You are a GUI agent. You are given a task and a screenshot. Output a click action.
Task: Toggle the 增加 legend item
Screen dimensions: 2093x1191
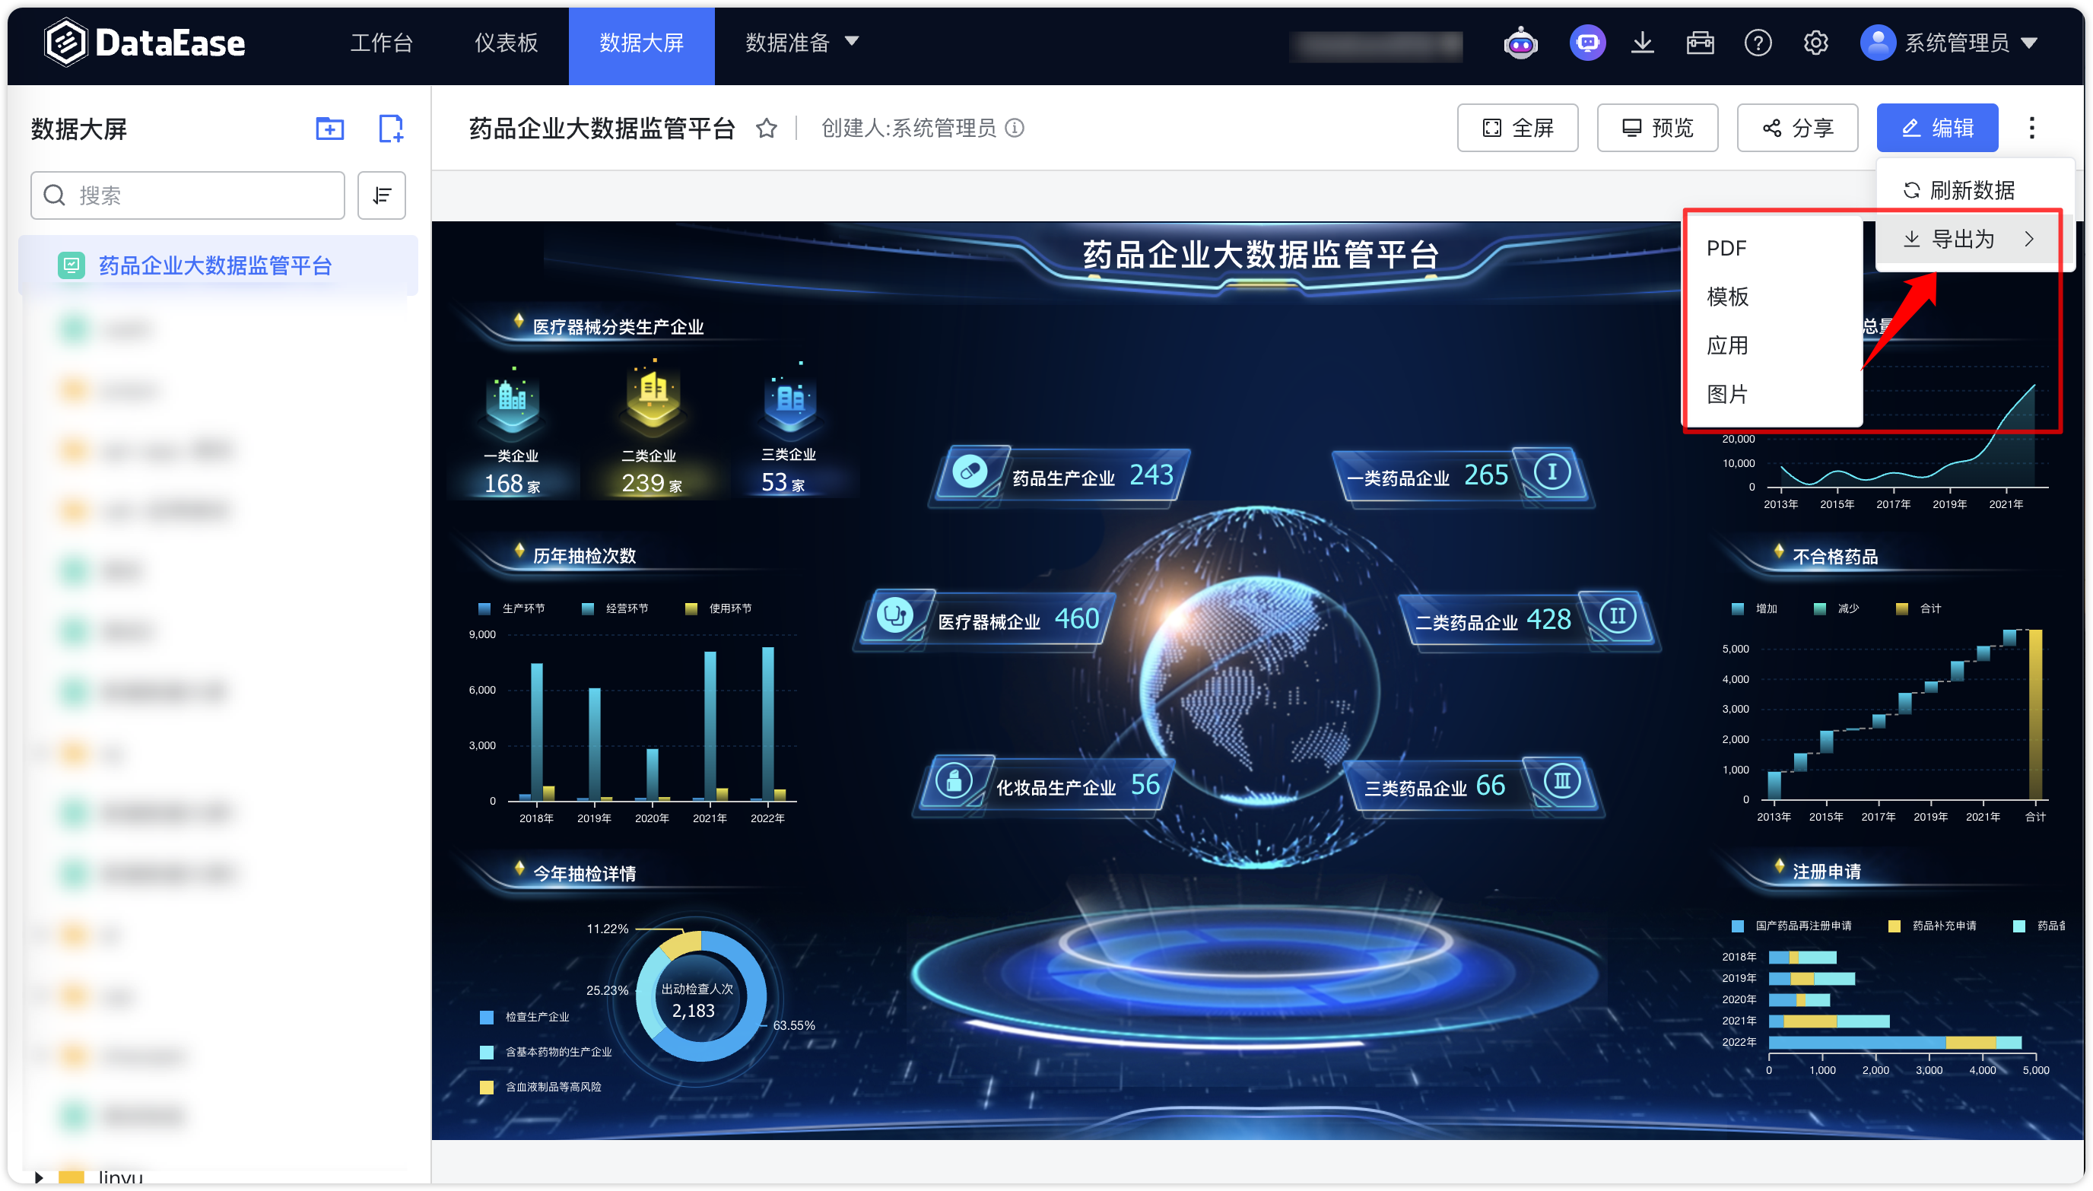coord(1754,608)
